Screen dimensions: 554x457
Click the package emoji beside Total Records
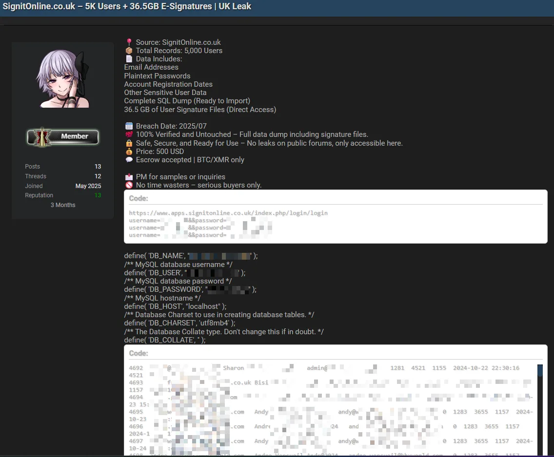129,51
